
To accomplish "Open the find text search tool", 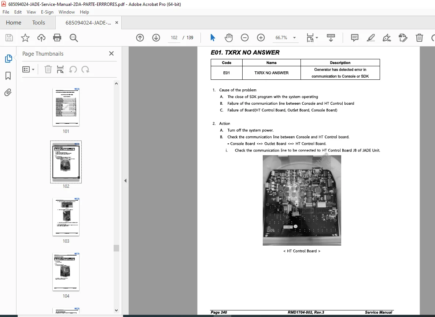I will tap(74, 38).
